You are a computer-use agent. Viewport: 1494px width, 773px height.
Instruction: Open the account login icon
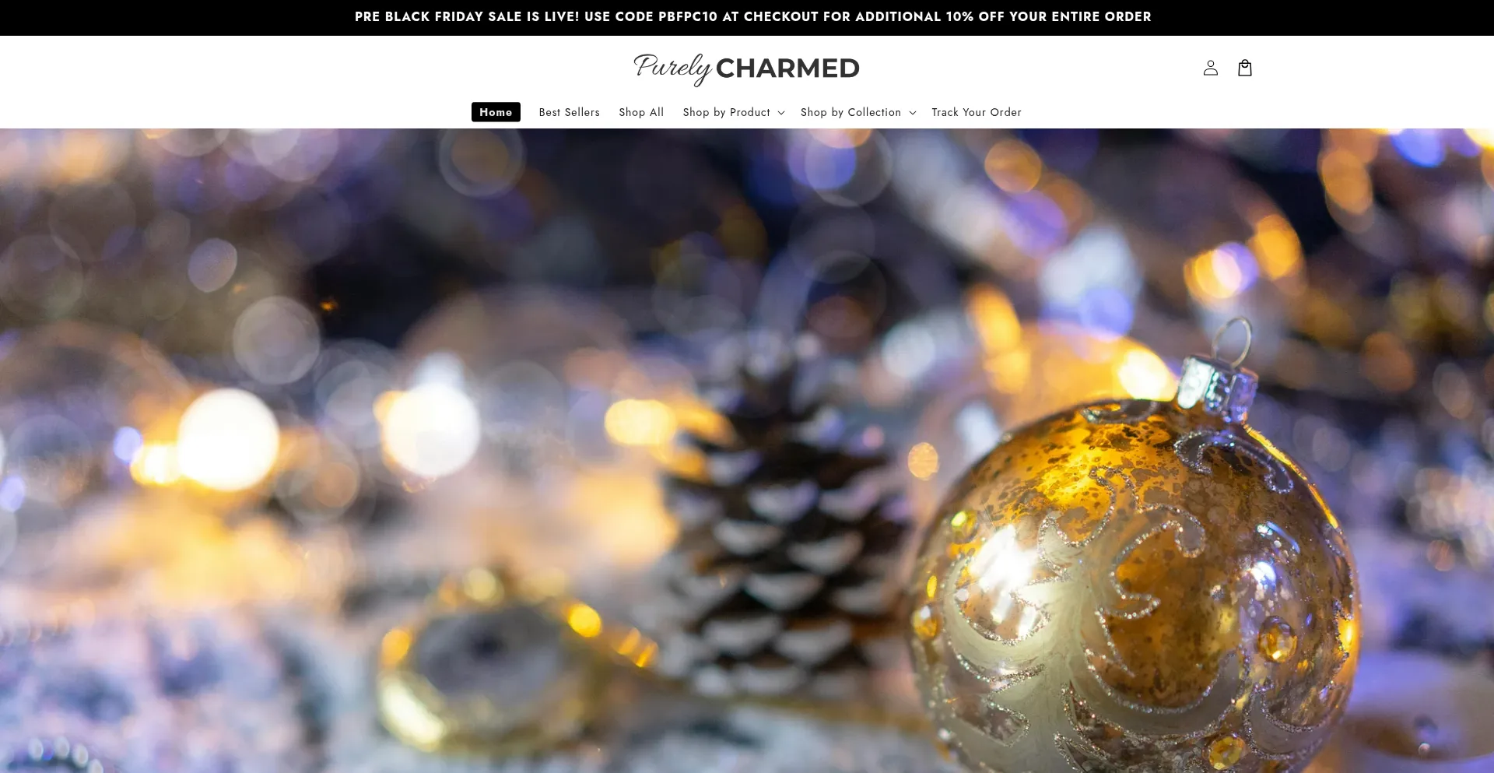coord(1210,68)
